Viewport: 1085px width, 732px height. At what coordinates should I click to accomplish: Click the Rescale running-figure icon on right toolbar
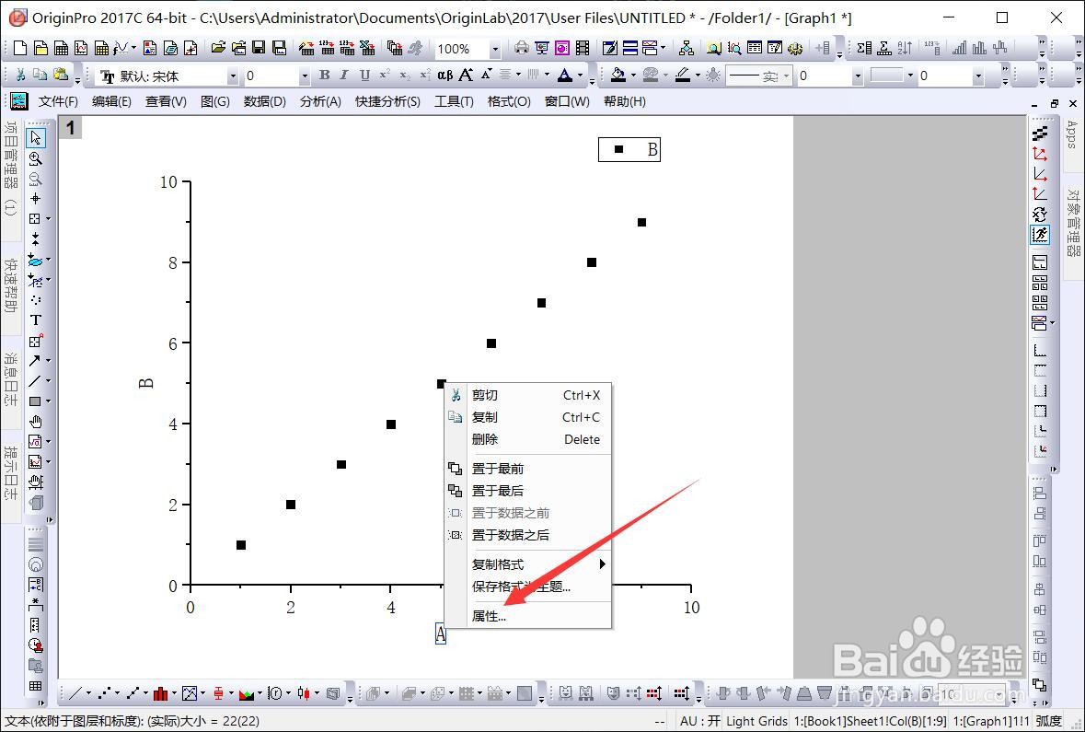(1039, 234)
